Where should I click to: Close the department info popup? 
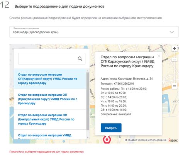pos(159,56)
